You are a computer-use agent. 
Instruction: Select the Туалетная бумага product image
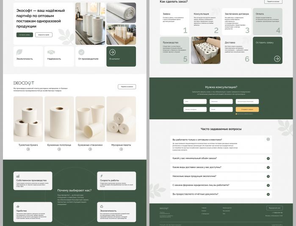[28, 119]
